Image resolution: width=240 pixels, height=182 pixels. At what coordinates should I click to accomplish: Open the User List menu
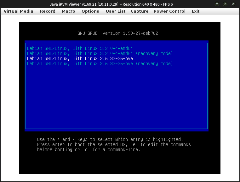point(115,11)
